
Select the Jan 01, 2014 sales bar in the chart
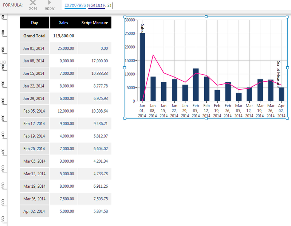click(x=142, y=67)
